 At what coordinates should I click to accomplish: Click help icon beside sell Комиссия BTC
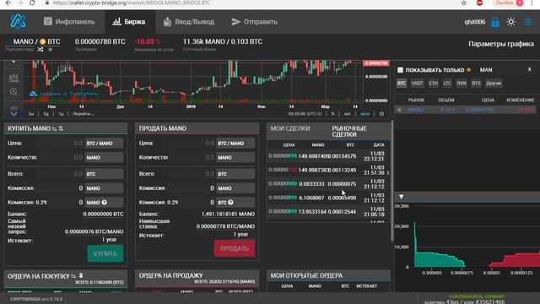click(230, 203)
